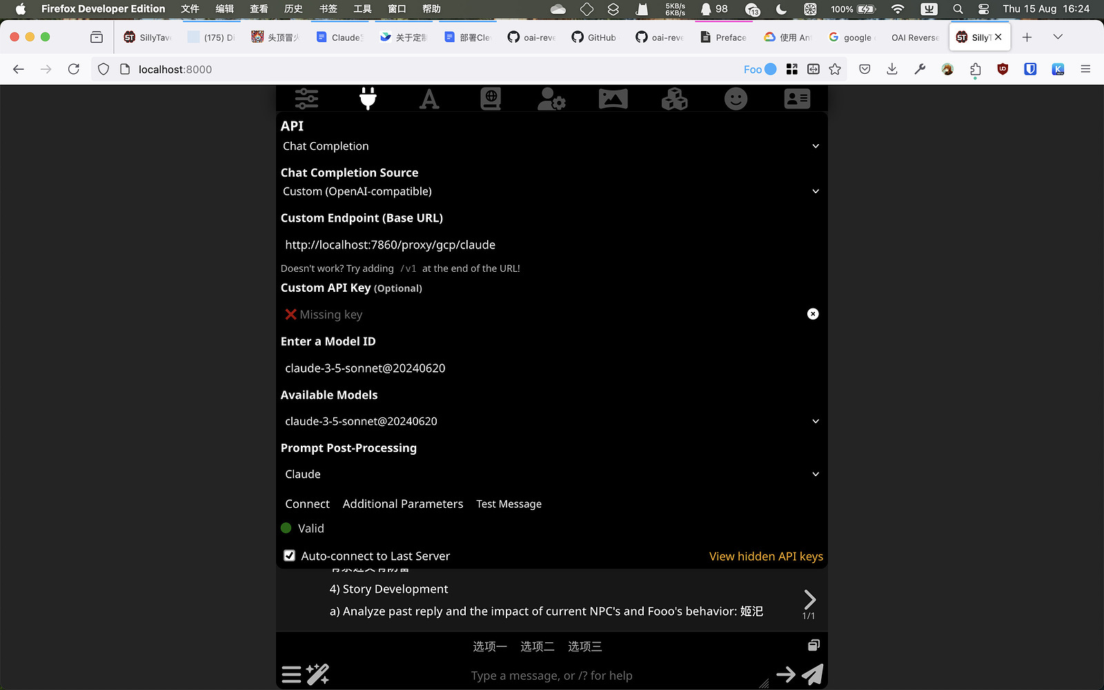Image resolution: width=1104 pixels, height=690 pixels.
Task: Open the Backgrounds panel
Action: [613, 99]
